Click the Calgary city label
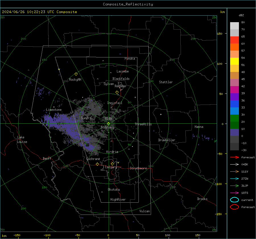 point(111,167)
